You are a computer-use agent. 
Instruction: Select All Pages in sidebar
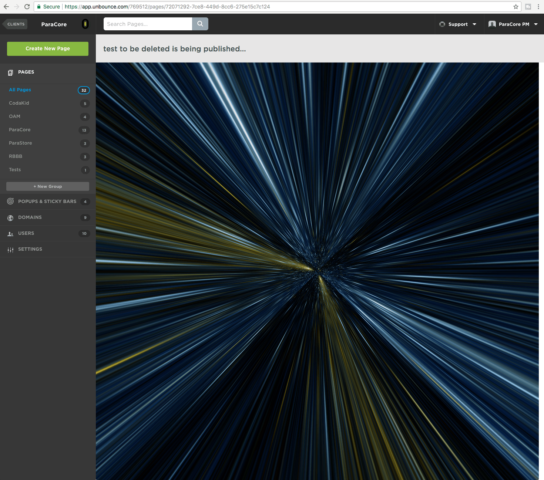pyautogui.click(x=20, y=90)
